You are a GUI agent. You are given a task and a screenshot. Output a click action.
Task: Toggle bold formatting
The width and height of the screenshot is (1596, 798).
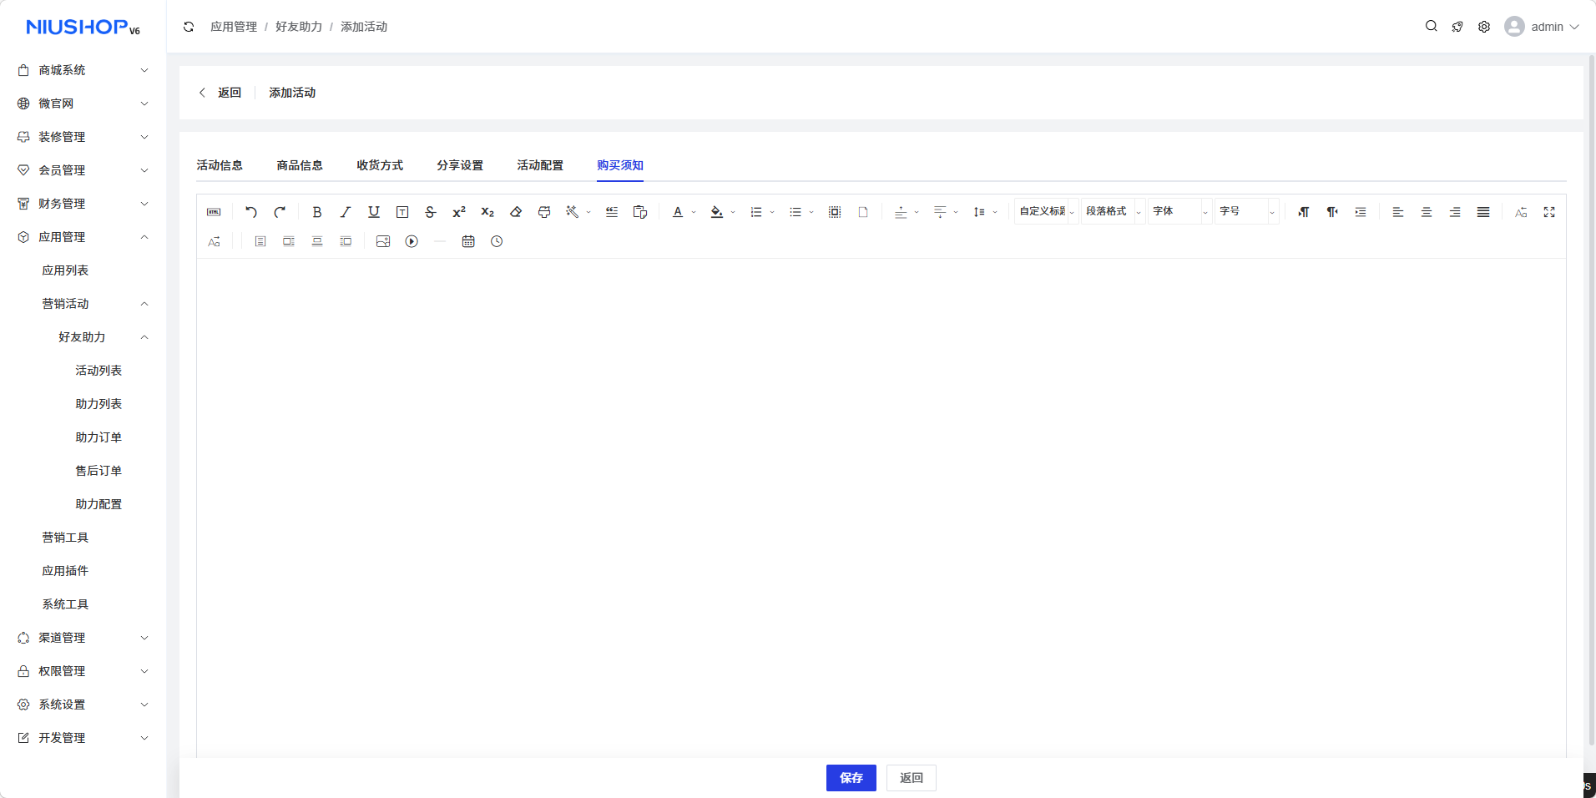[317, 212]
